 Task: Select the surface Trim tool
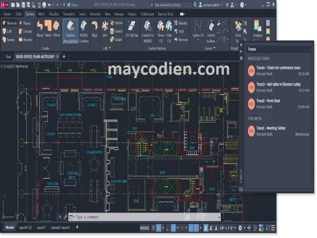[105, 29]
